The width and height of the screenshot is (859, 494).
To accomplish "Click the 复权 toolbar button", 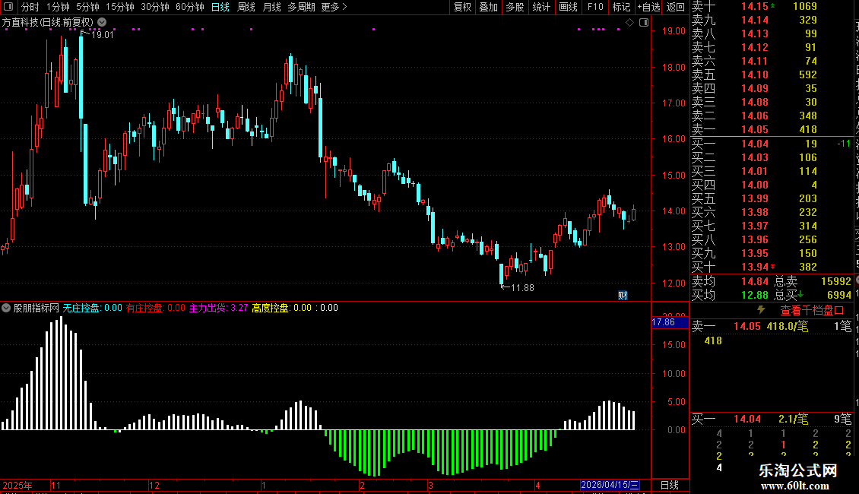I will (462, 7).
